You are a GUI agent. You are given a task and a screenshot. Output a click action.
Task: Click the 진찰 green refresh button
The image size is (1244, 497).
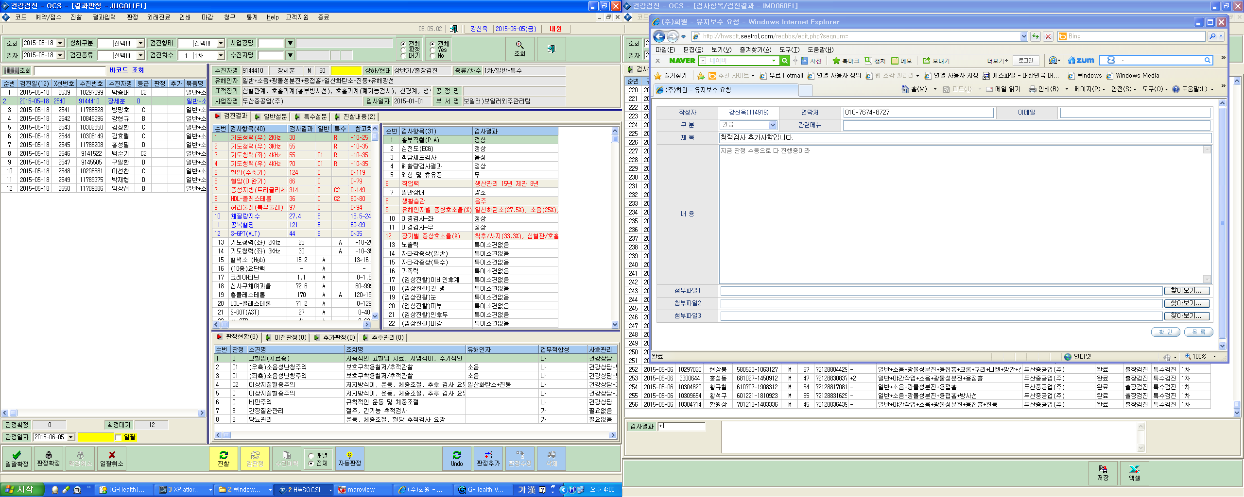pyautogui.click(x=224, y=459)
